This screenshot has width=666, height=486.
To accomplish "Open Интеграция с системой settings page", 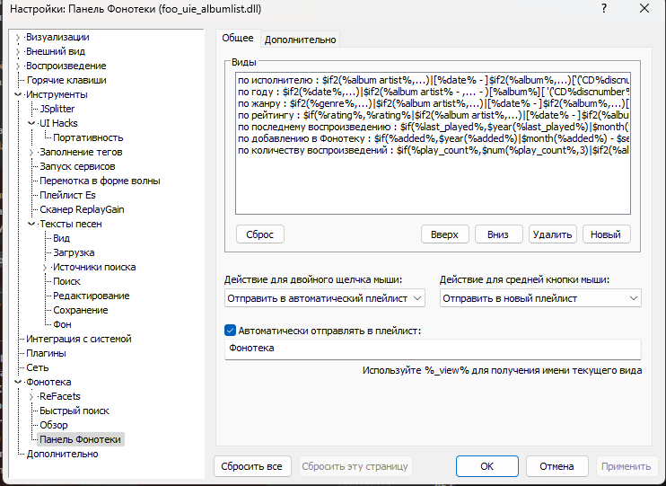I will pyautogui.click(x=79, y=340).
